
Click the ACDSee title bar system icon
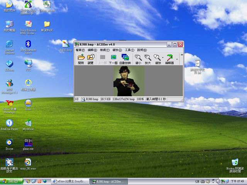[77, 44]
